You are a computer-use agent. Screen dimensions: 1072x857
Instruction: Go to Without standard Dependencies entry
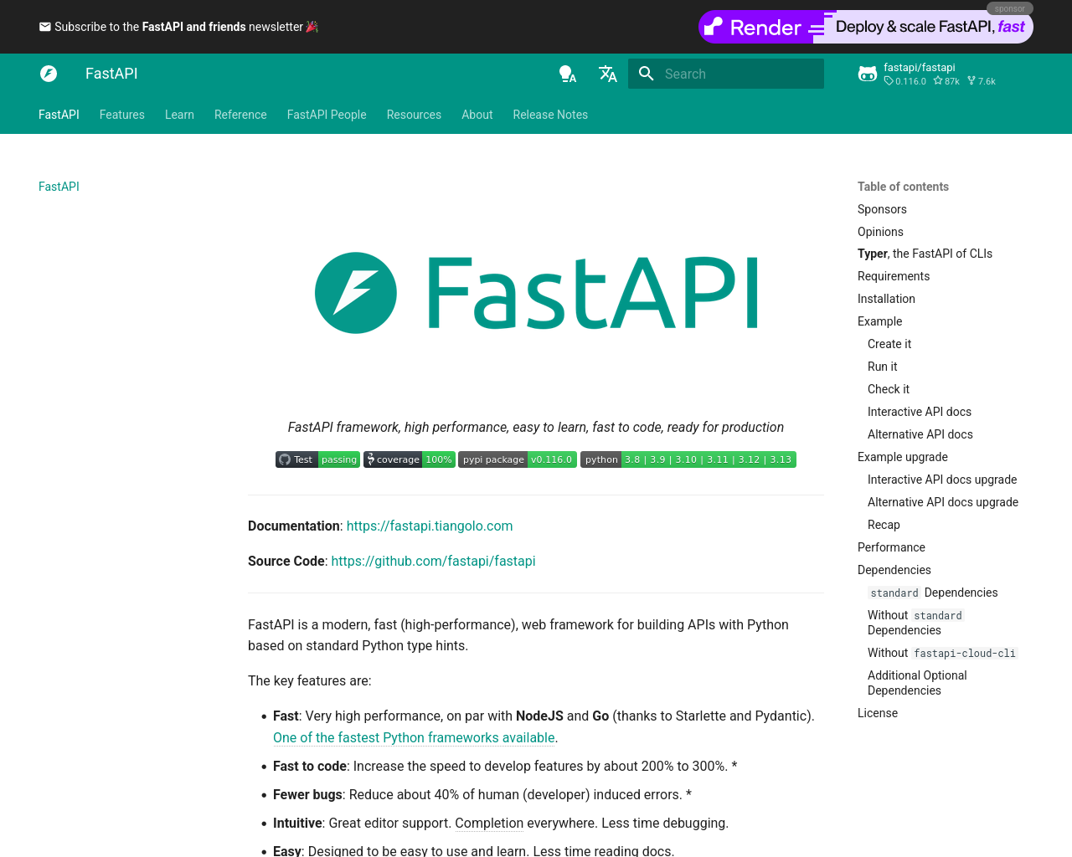[x=916, y=623]
